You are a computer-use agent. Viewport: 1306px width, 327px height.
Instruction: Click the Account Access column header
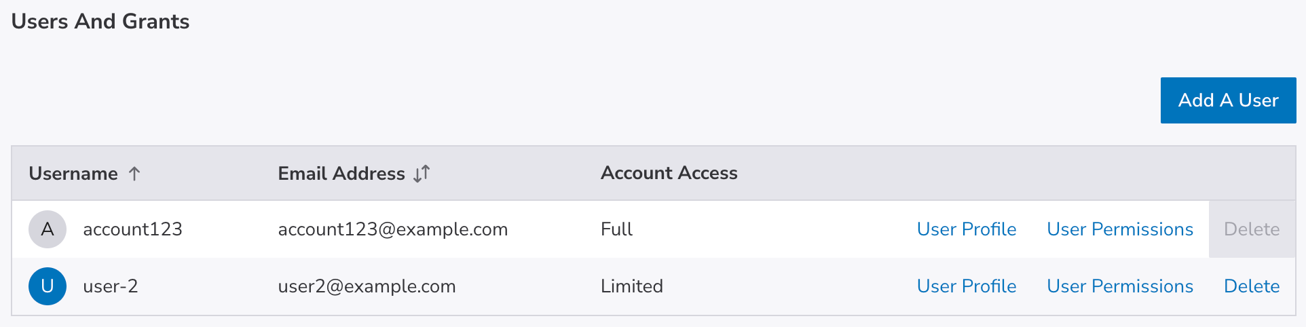point(669,173)
